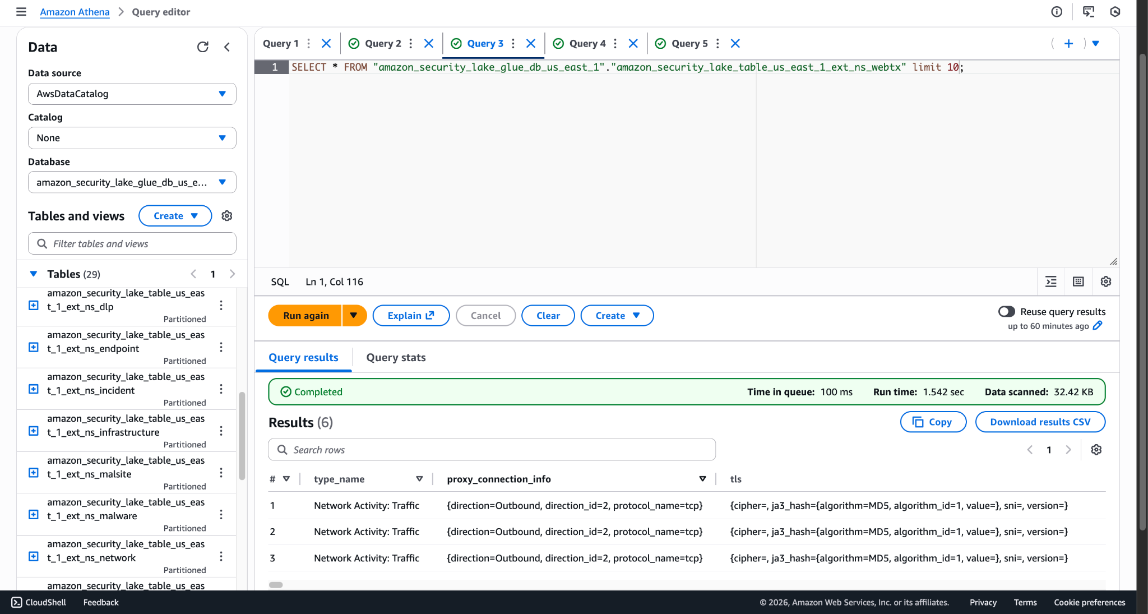Switch to the Query 4 tab
Image resolution: width=1148 pixels, height=614 pixels.
(587, 43)
